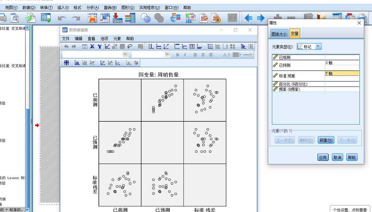Switch to the 变量 tab

(x=295, y=34)
